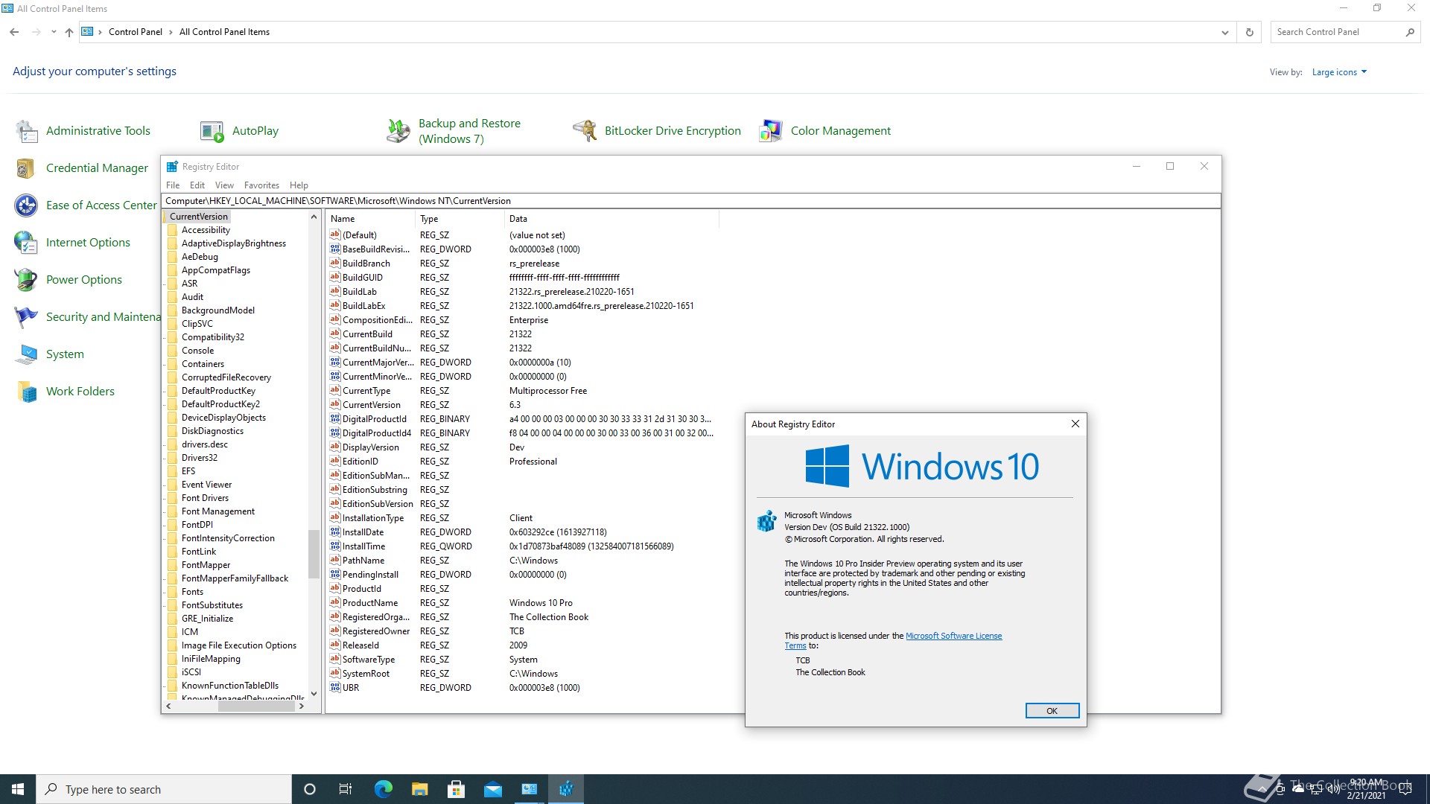Sort registry values by Type column
The width and height of the screenshot is (1430, 804).
tap(460, 219)
